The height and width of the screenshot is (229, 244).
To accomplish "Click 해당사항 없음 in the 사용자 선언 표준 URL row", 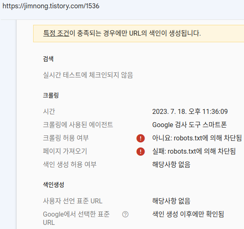I will [171, 201].
